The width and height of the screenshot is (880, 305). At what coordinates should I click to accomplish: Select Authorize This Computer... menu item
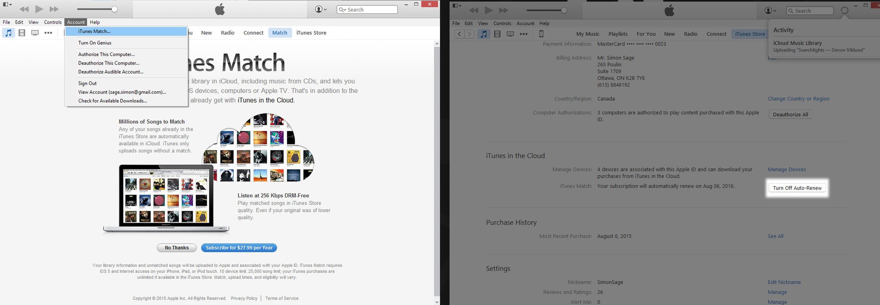tap(126, 54)
